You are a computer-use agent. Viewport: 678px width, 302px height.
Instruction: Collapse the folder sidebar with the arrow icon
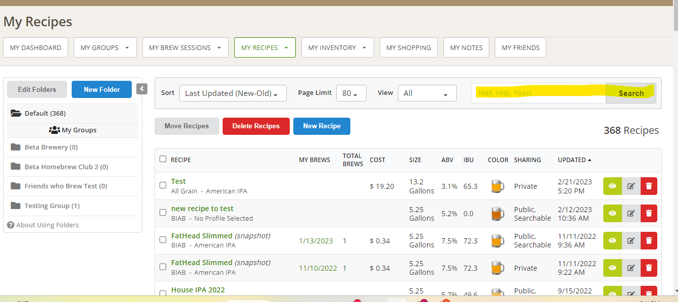[142, 89]
